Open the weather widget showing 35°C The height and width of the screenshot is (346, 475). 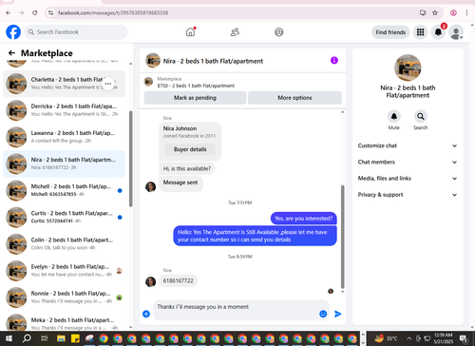click(386, 338)
